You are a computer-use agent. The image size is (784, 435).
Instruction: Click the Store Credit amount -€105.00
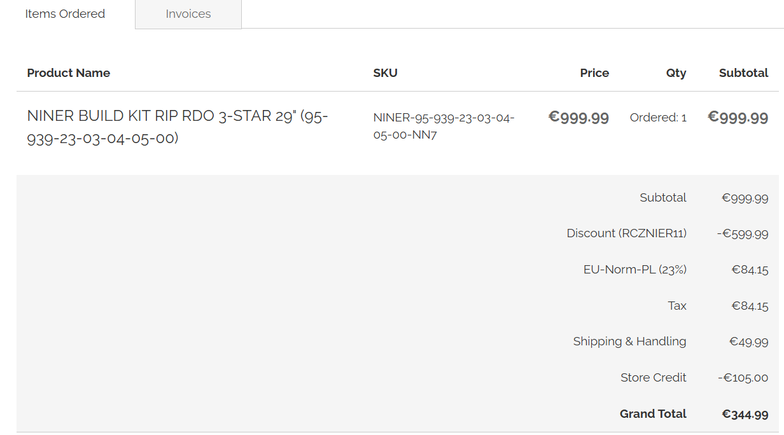tap(743, 378)
